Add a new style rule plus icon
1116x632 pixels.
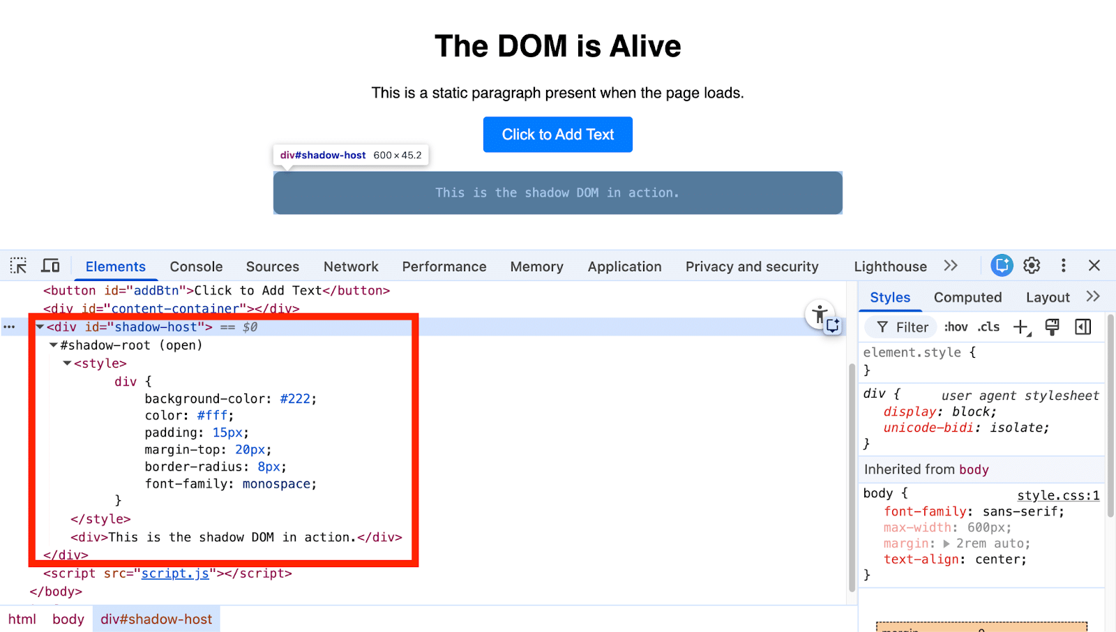[x=1022, y=327]
